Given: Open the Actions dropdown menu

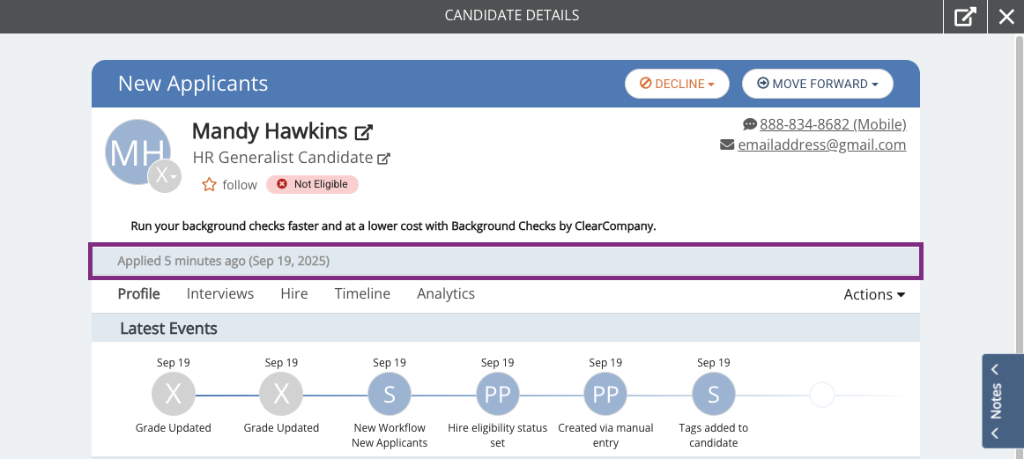Looking at the screenshot, I should pyautogui.click(x=874, y=294).
